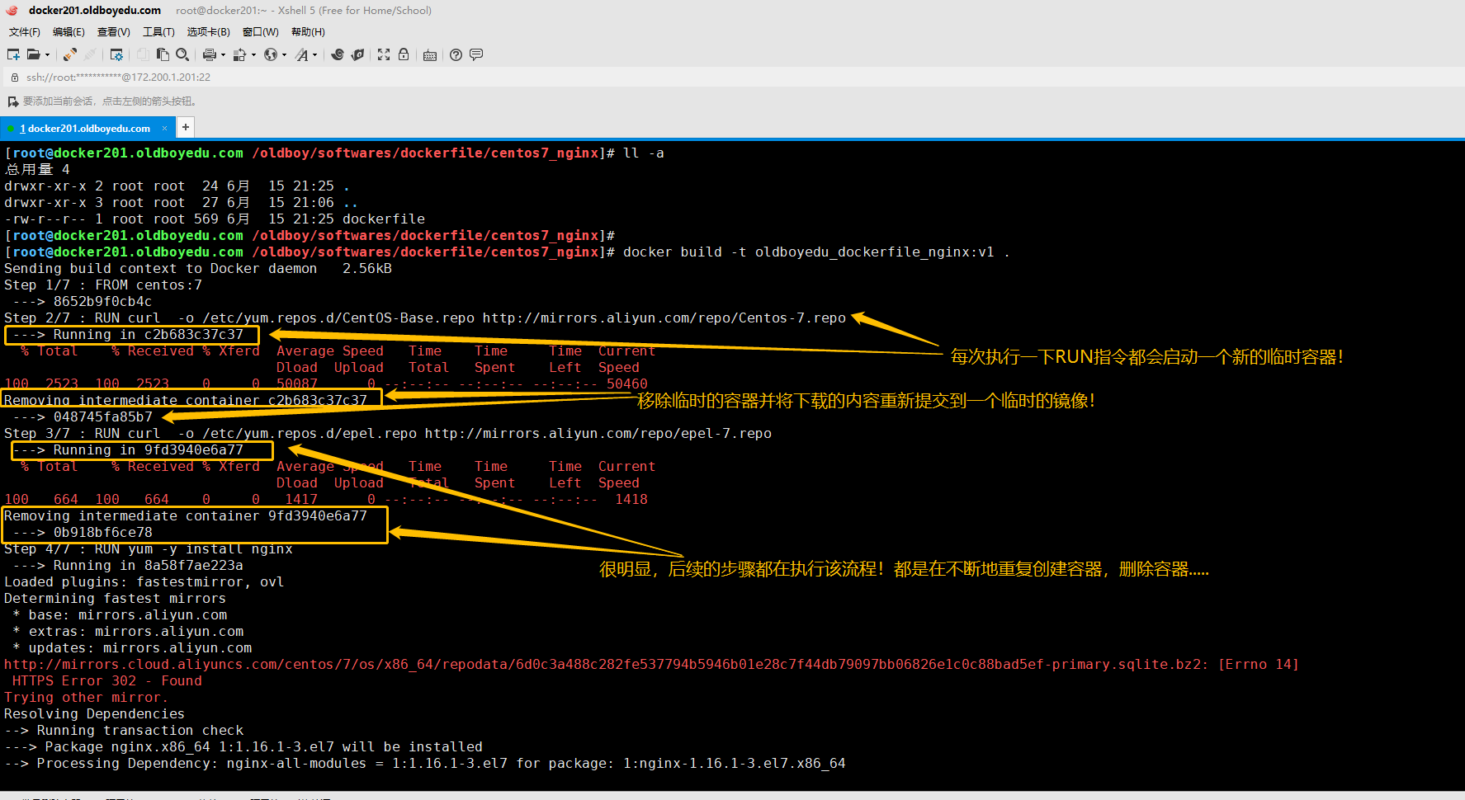Open the session Properties gear icon
1465x800 pixels.
116,54
